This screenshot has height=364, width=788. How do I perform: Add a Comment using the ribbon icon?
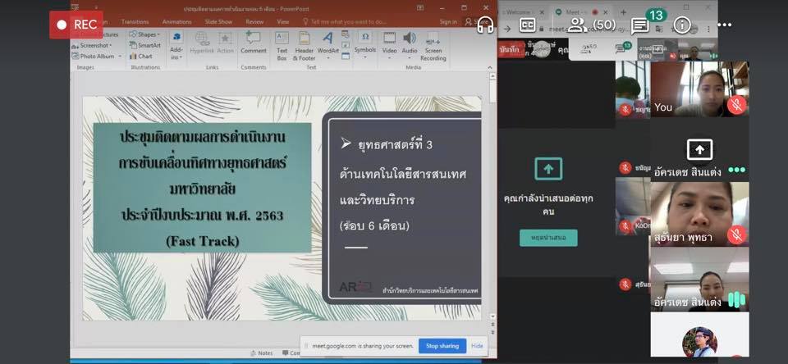point(254,43)
